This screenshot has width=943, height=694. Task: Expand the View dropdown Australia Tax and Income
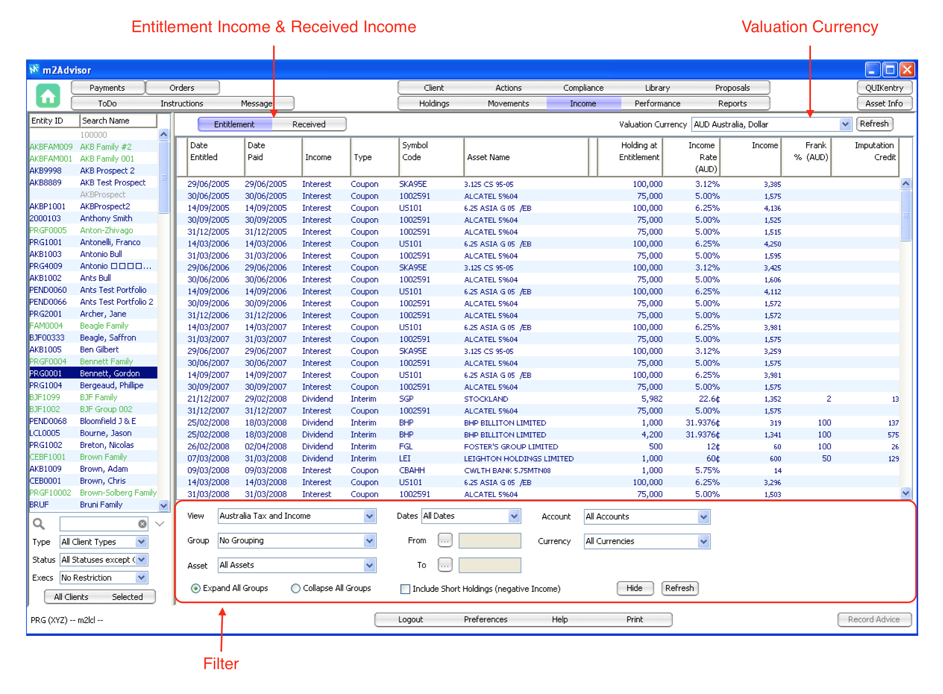(369, 516)
